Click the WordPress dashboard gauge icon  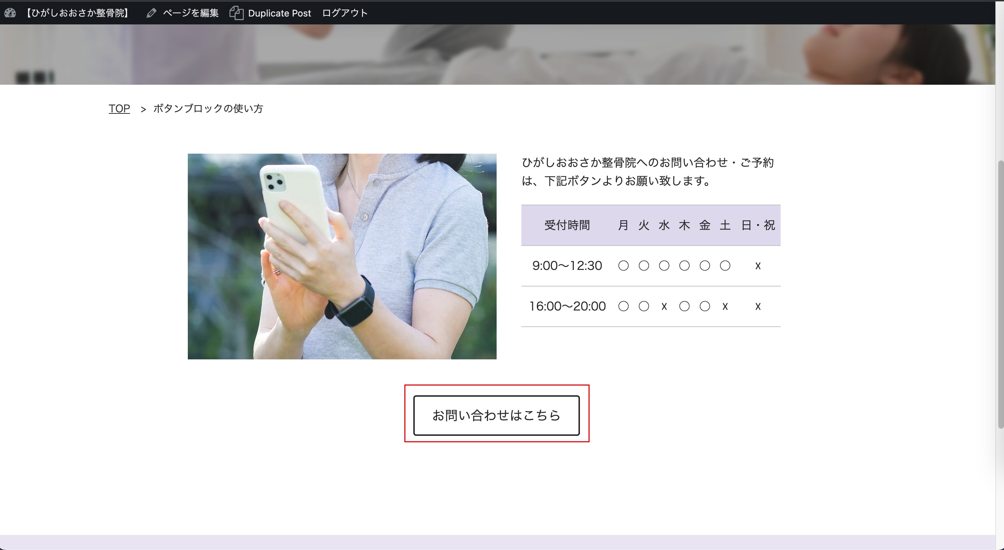pos(10,13)
